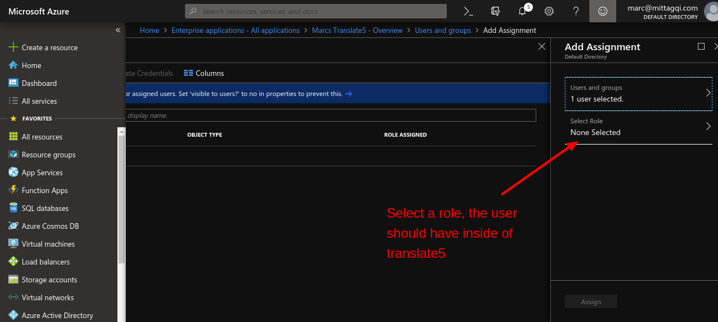Click the Function Apps lightning icon
This screenshot has height=322, width=718.
[13, 190]
